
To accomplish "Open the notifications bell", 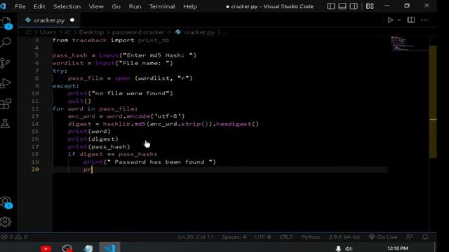I will point(425,237).
